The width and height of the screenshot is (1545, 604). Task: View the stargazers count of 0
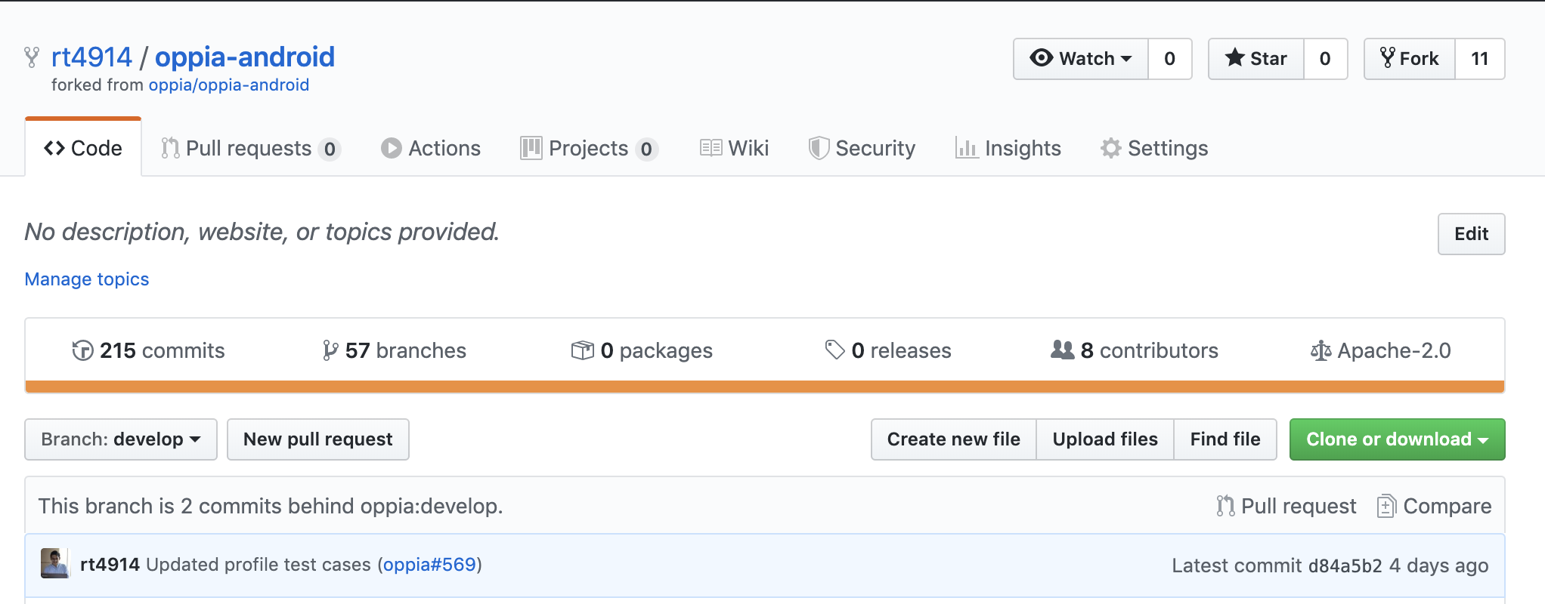1326,59
